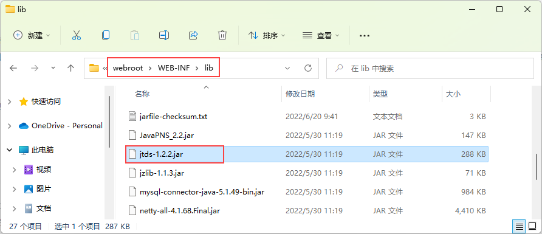Open the 排序 sort dropdown
Image resolution: width=542 pixels, height=234 pixels.
(x=267, y=35)
